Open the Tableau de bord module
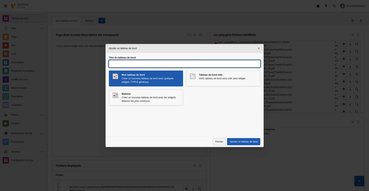The image size is (369, 191). (23, 18)
